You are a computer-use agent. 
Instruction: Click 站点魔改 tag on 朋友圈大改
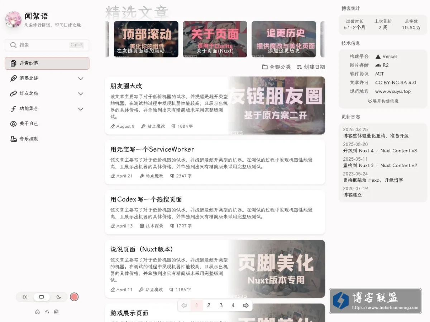153,126
